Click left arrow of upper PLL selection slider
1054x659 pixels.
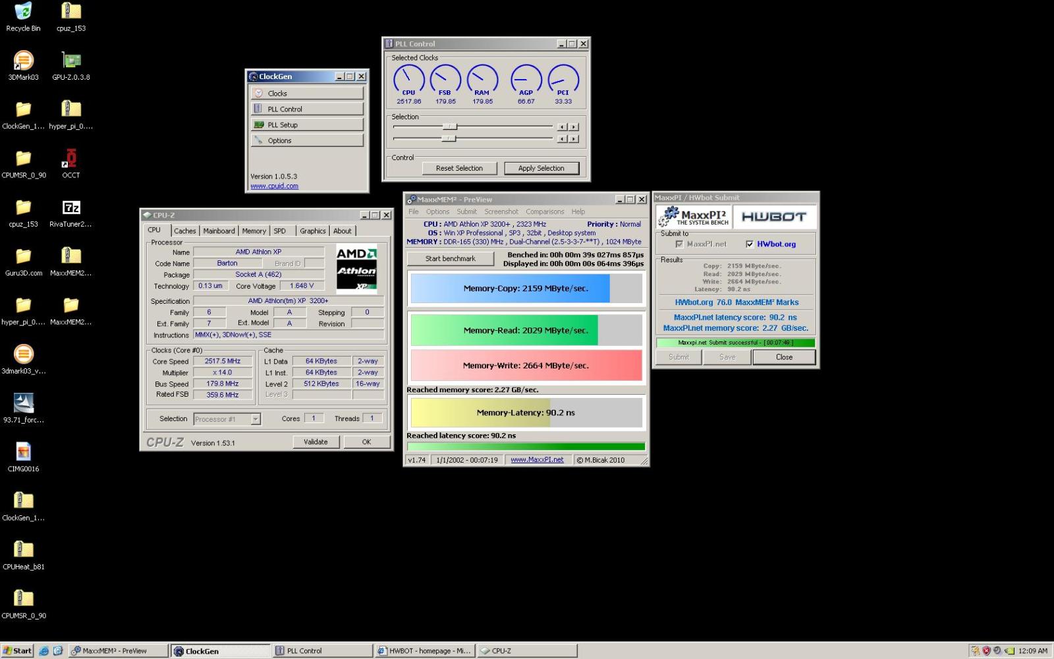[x=562, y=127]
